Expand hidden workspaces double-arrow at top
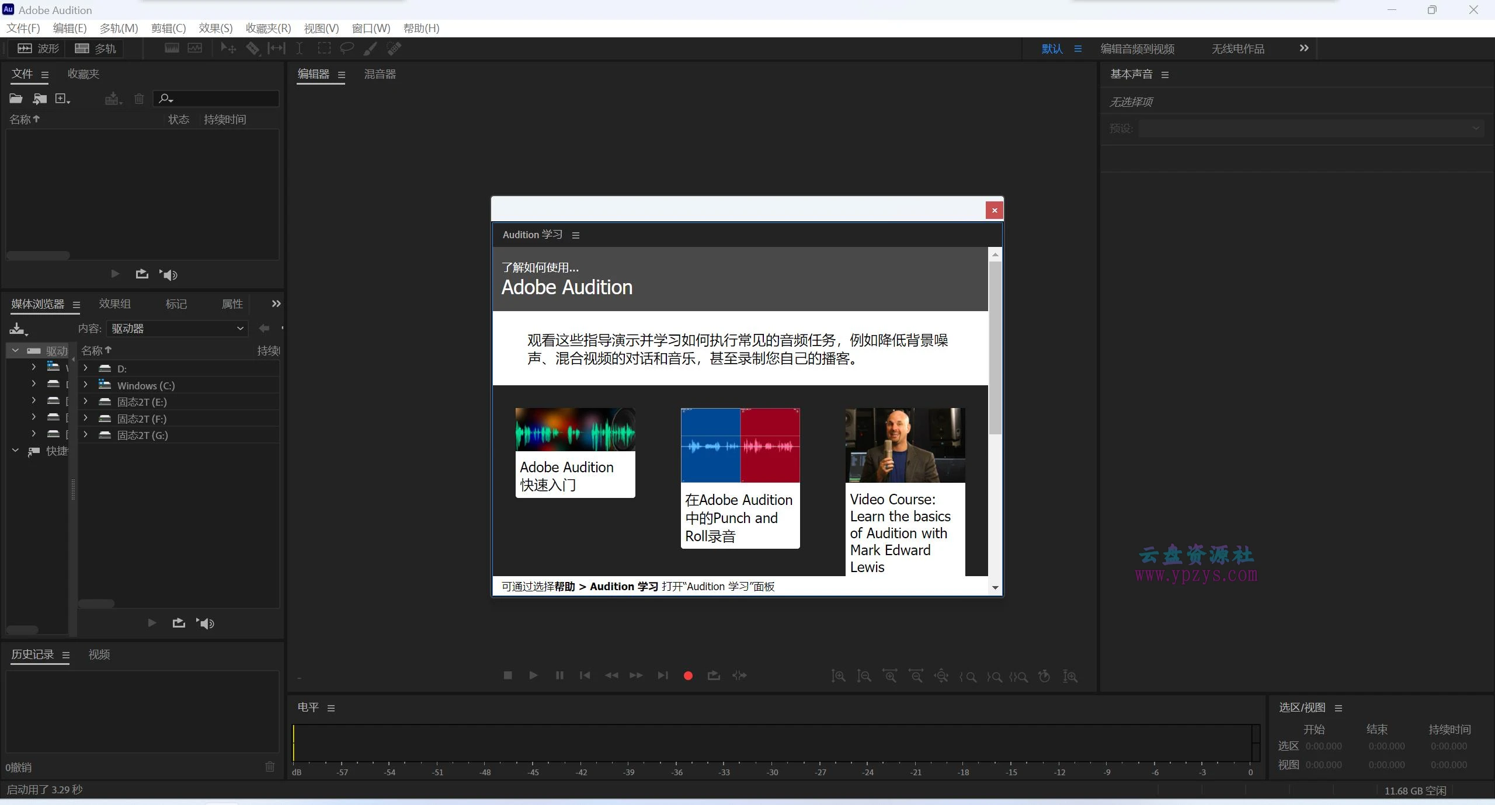Screen dimensions: 1495x805 (1304, 48)
